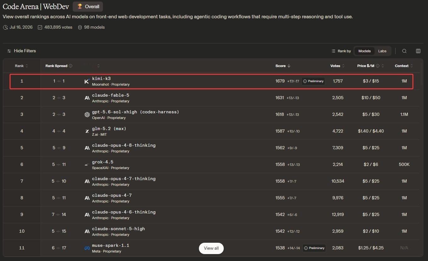Screen dimensions: 428x261
Task: Open the column layout icon
Action: [x=418, y=51]
